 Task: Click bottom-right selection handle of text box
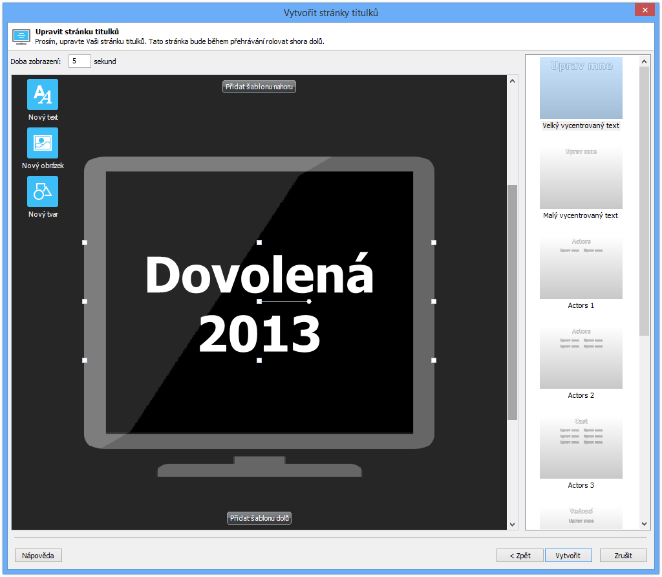coord(434,360)
